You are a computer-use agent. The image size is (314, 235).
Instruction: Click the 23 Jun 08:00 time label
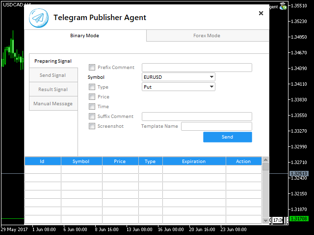234,230
